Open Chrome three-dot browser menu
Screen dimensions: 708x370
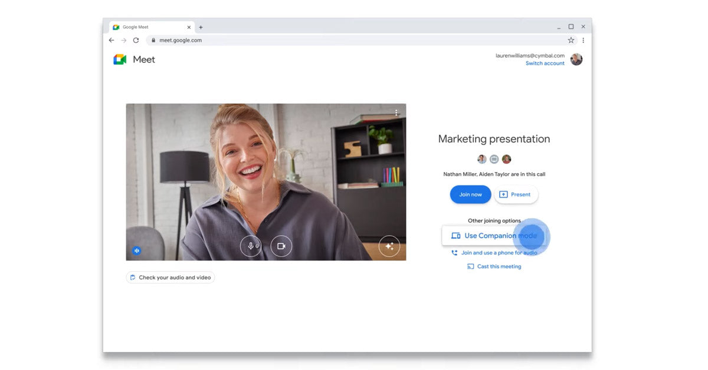click(x=583, y=41)
